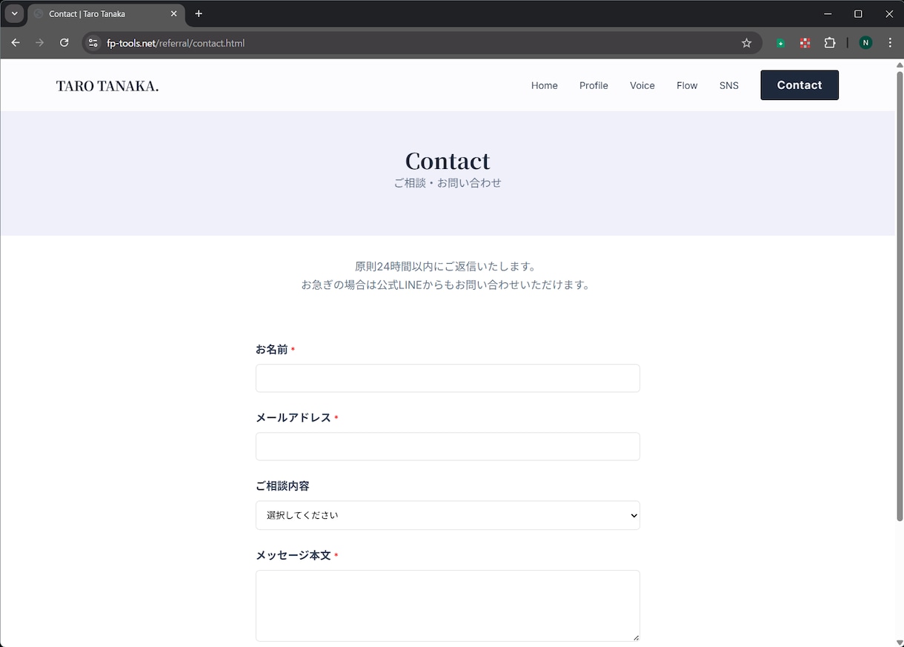Image resolution: width=904 pixels, height=647 pixels.
Task: Open the Profile nav link
Action: tap(594, 85)
